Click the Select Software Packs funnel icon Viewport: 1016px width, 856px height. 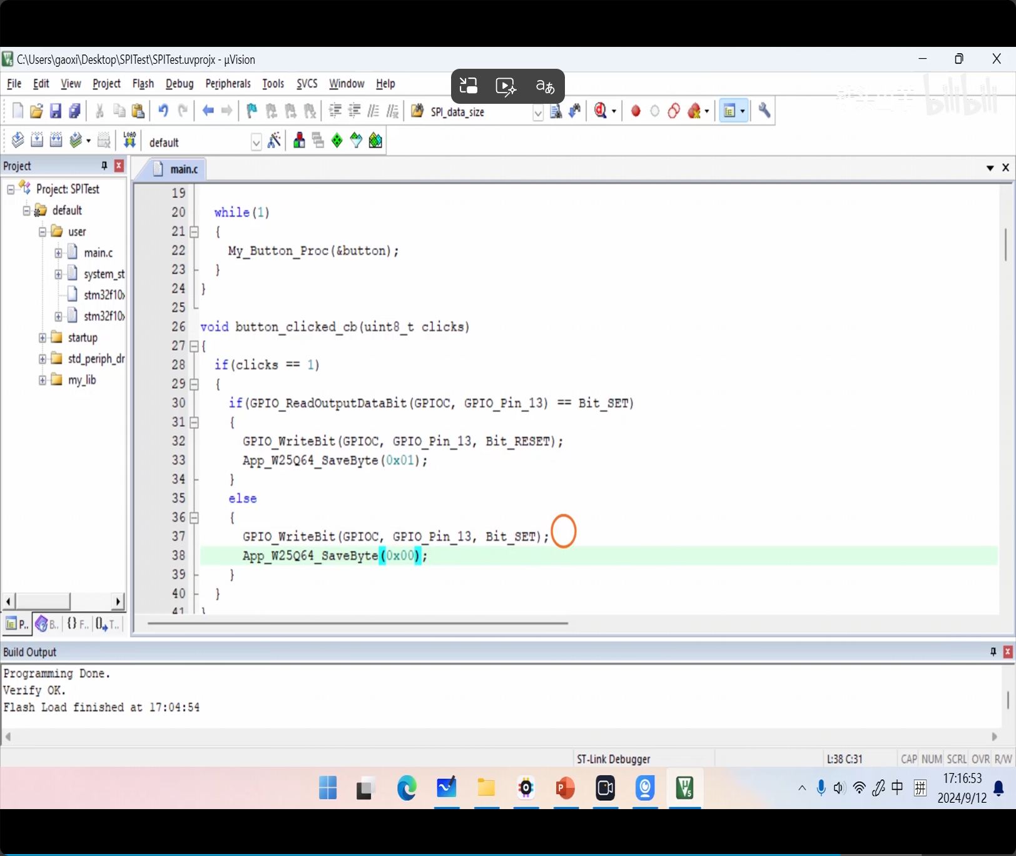[356, 140]
